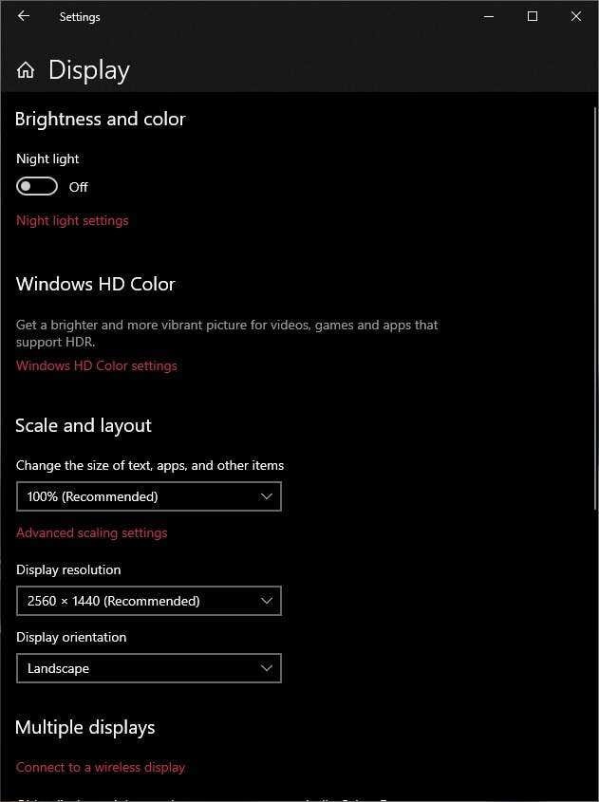
Task: Maximize the Settings window
Action: 532,16
